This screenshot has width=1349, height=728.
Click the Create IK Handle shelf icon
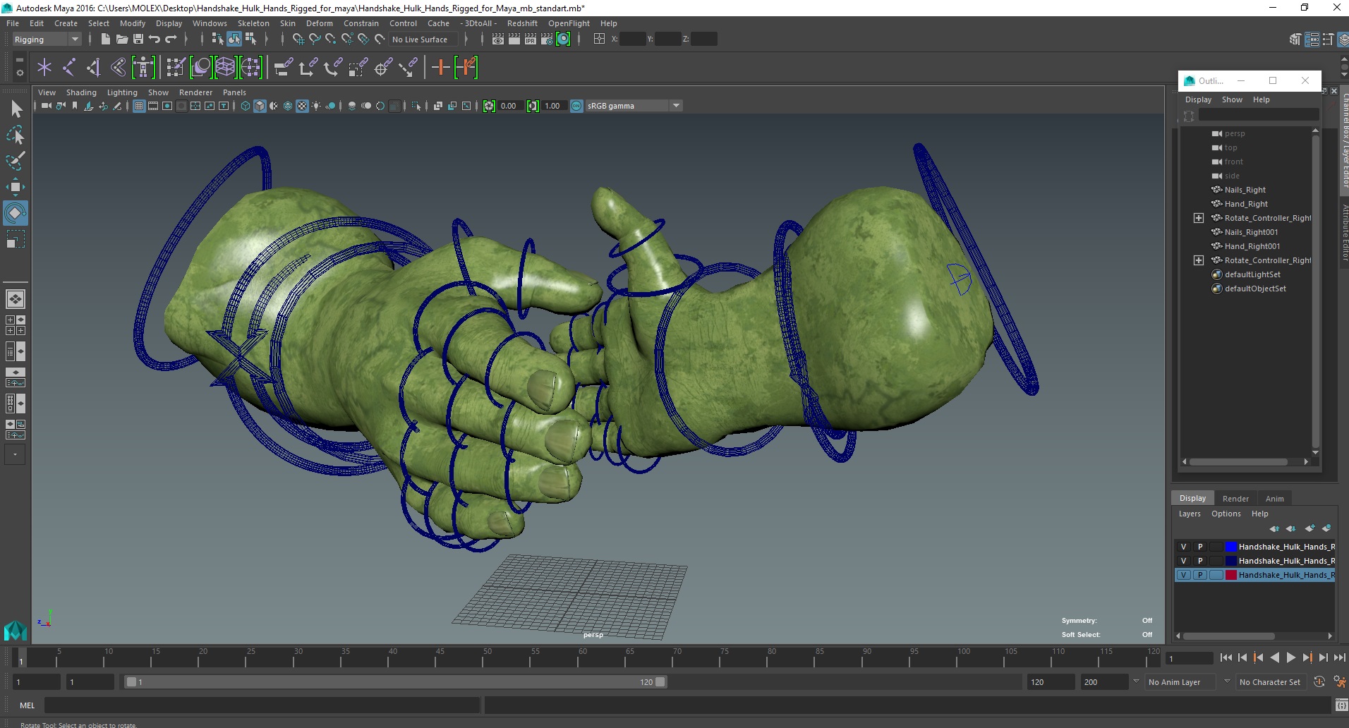(x=93, y=68)
